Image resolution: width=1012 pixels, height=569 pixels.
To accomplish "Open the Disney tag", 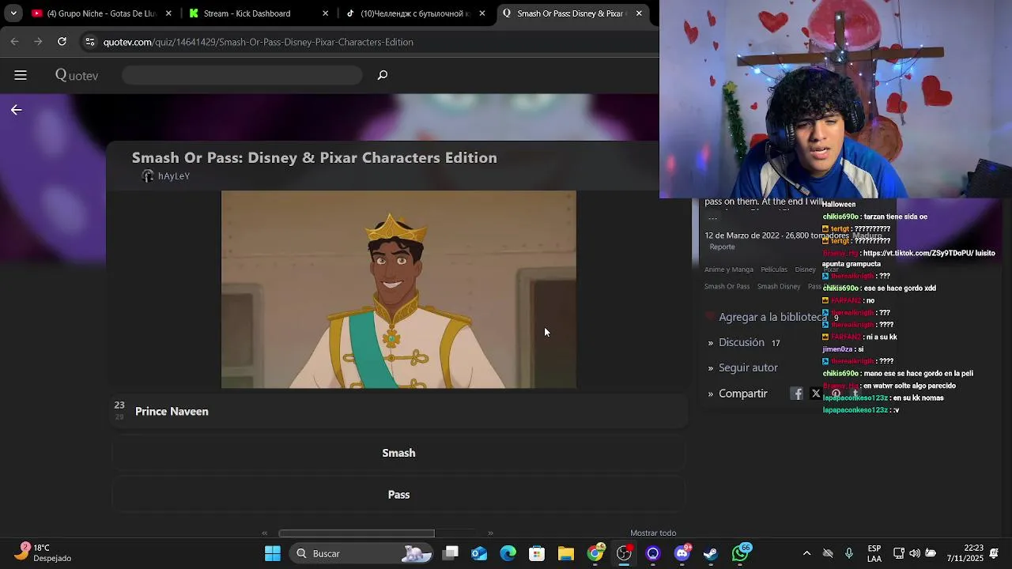I will point(805,269).
